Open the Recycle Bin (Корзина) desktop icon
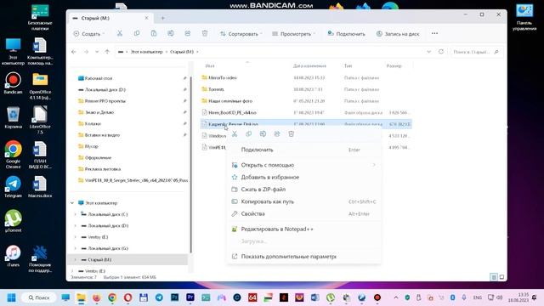Image resolution: width=544 pixels, height=306 pixels. coord(14,117)
